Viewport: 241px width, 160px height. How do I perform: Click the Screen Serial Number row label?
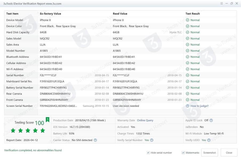[x=19, y=106]
